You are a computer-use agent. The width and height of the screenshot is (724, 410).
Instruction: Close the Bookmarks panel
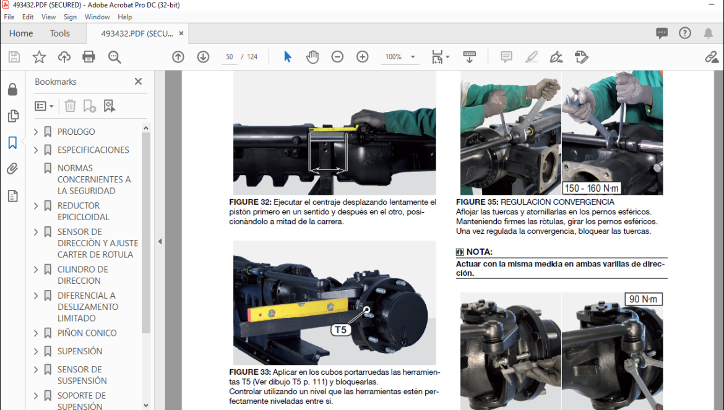click(x=138, y=81)
